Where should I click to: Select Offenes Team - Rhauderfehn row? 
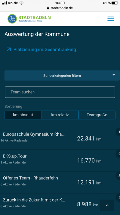(x=60, y=182)
